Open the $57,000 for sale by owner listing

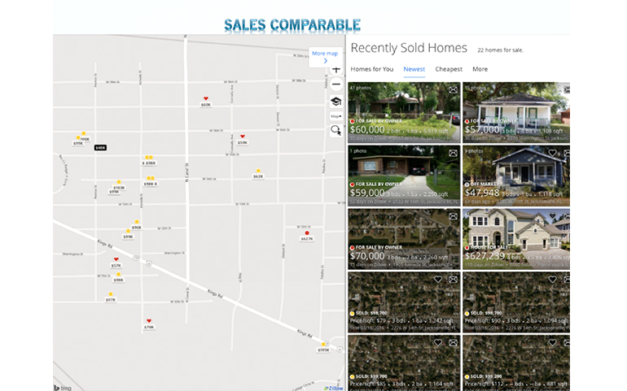coord(515,112)
